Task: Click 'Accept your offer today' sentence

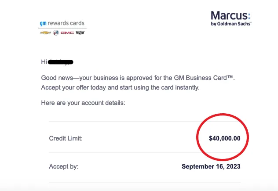Action: pyautogui.click(x=121, y=87)
